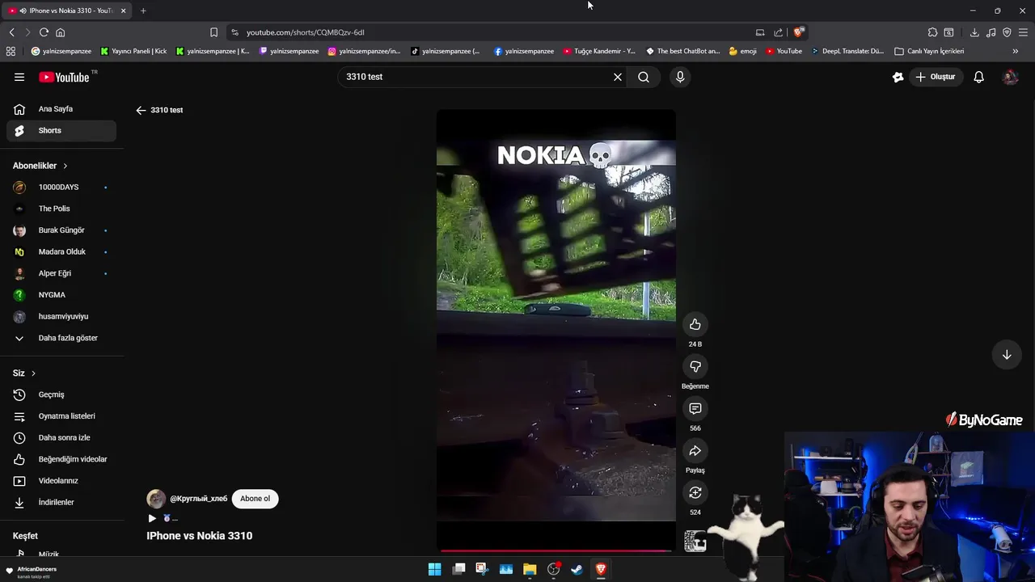Run search with the magnifier button

644,77
